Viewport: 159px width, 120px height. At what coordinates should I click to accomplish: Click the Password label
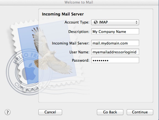pyautogui.click(x=81, y=60)
